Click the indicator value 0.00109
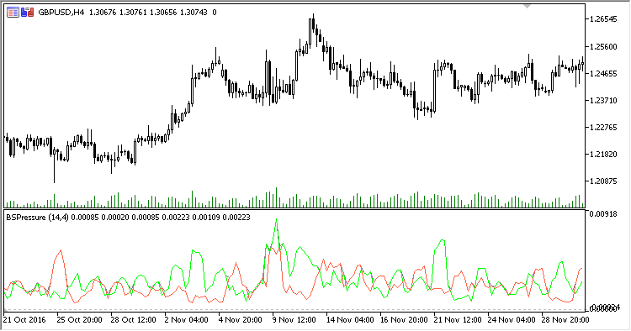This screenshot has width=631, height=331. (x=206, y=218)
